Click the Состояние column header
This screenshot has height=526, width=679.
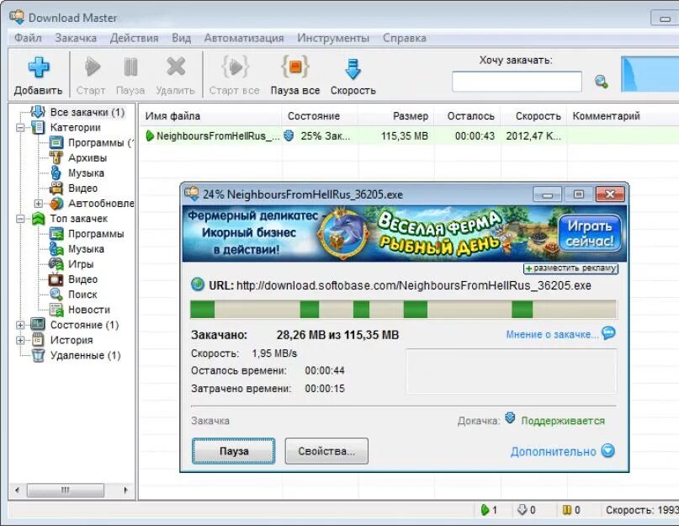pyautogui.click(x=320, y=116)
